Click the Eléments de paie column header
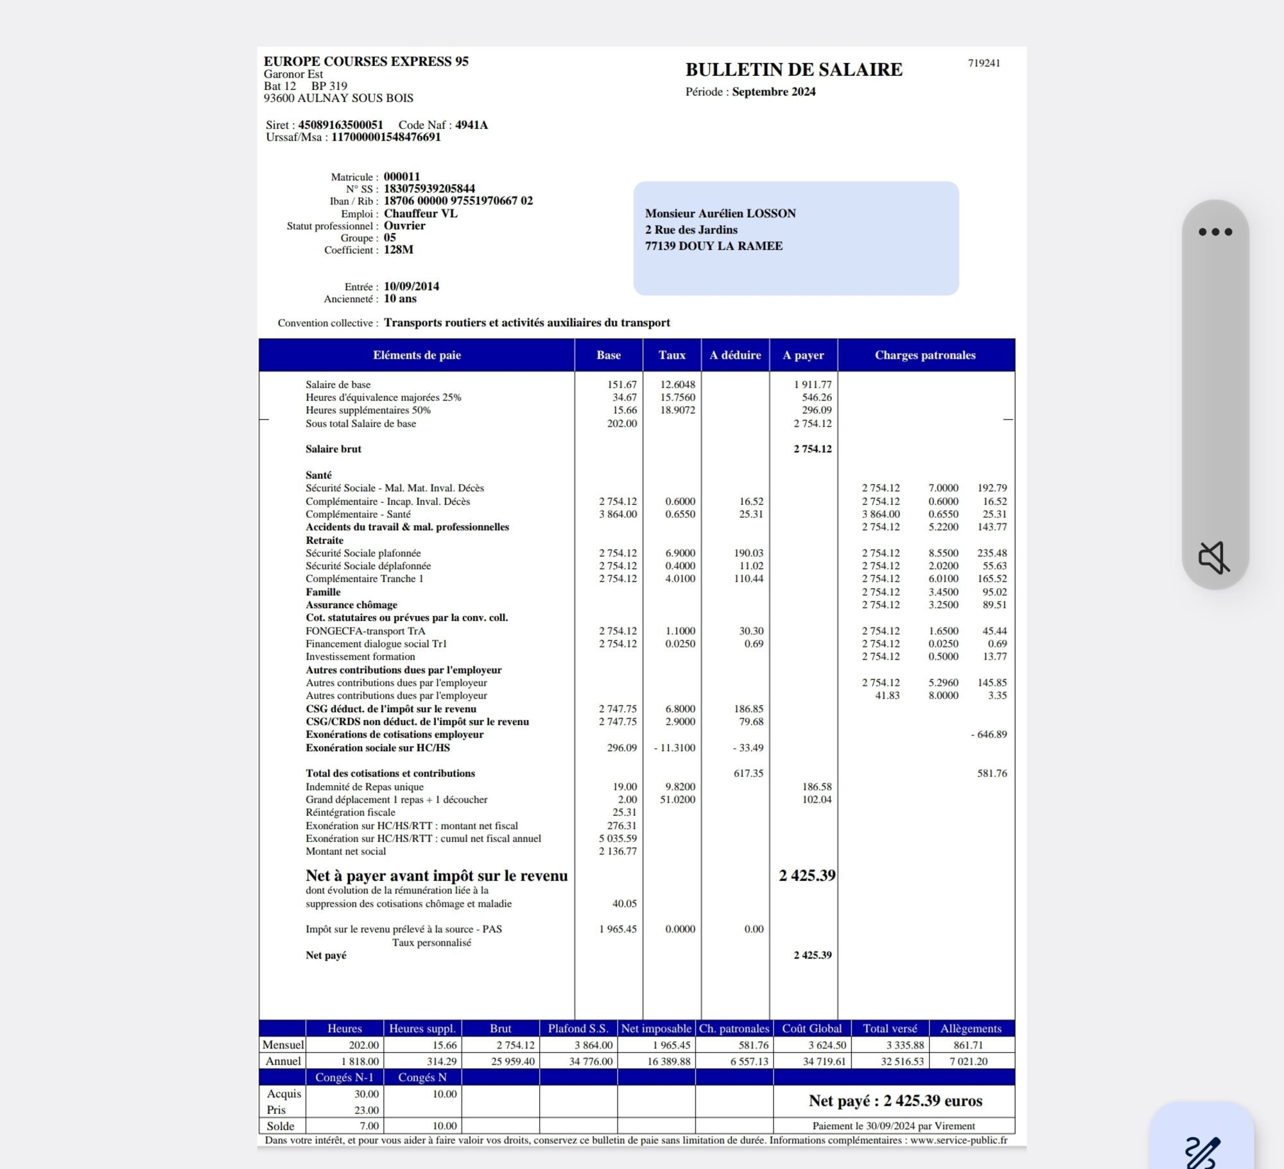Image resolution: width=1284 pixels, height=1169 pixels. [417, 355]
